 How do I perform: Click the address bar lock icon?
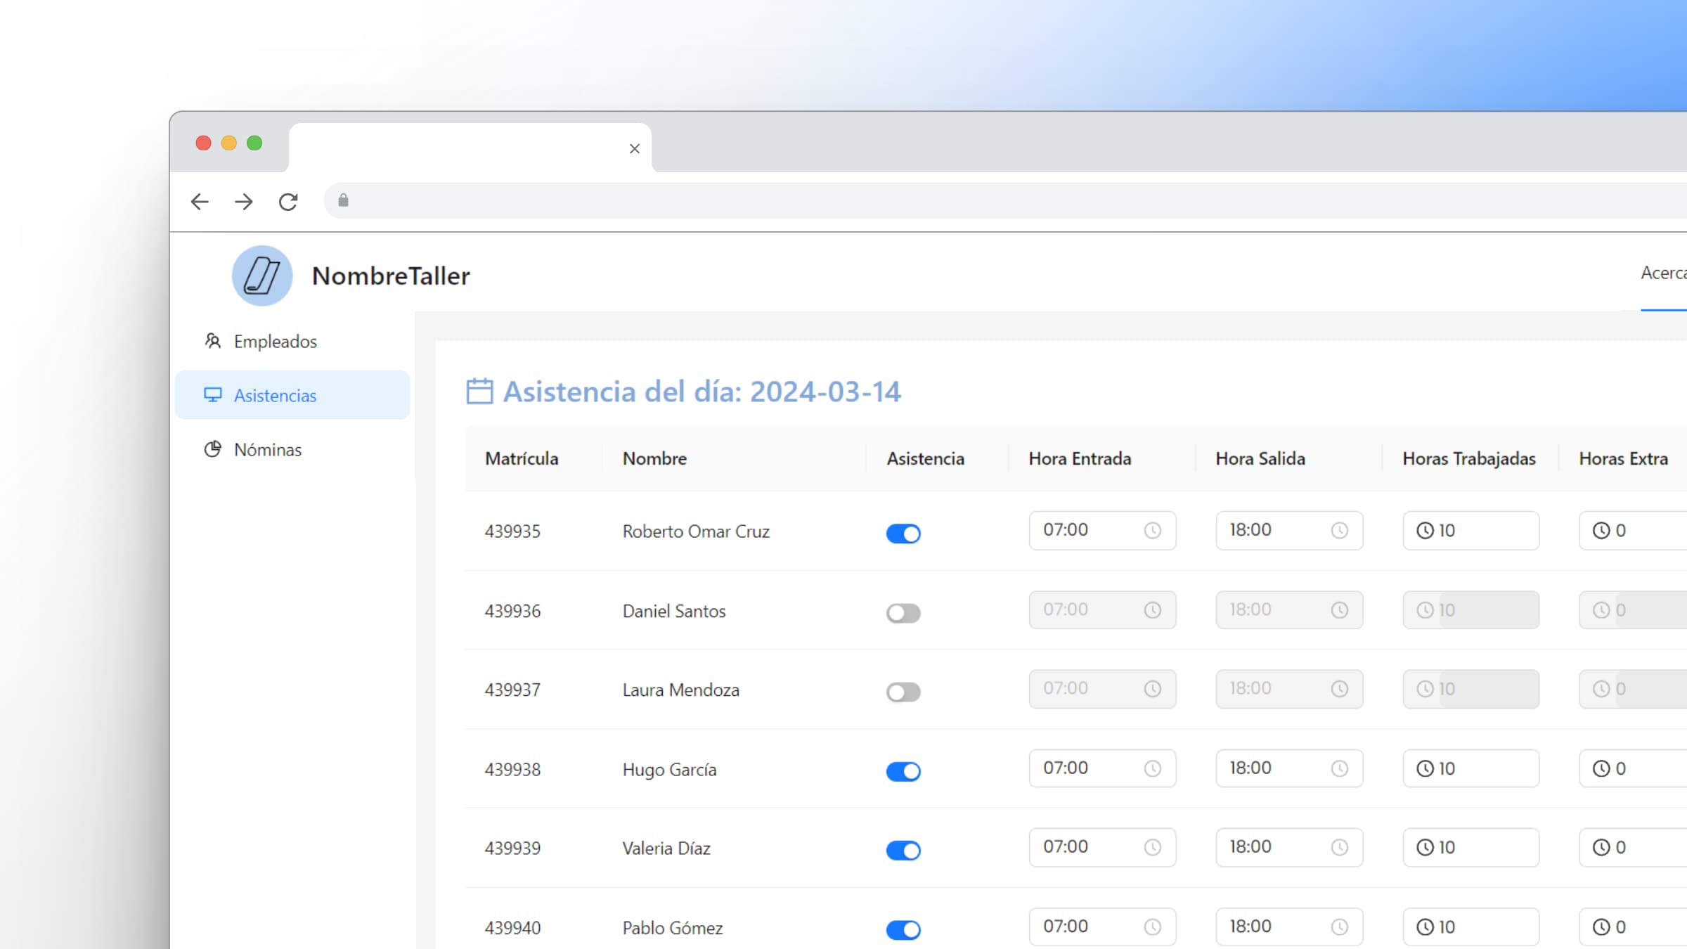click(x=343, y=201)
